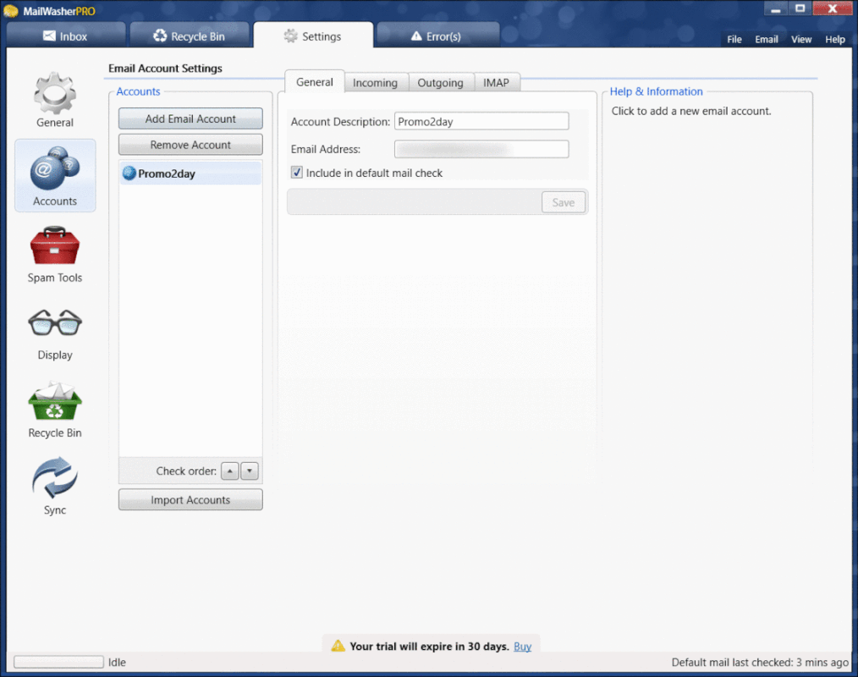Screen dimensions: 858x677
Task: Open Display glasses icon
Action: (x=55, y=322)
